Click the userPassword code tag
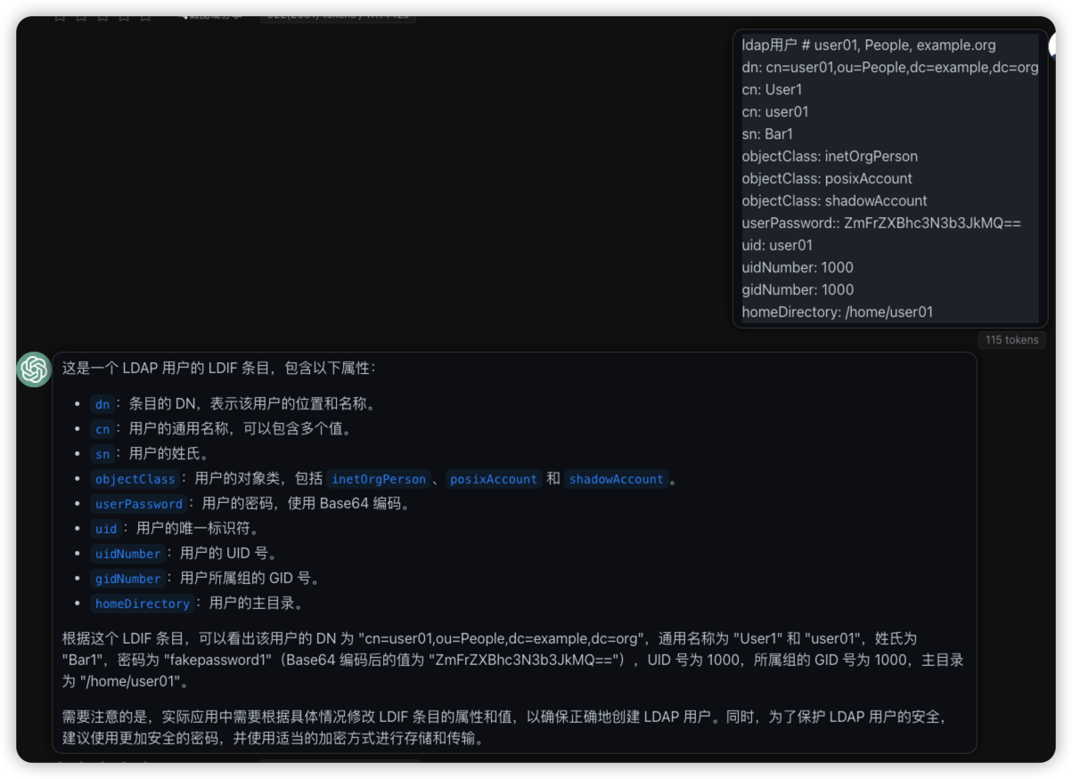Screen dimensions: 1072x779 [x=139, y=504]
